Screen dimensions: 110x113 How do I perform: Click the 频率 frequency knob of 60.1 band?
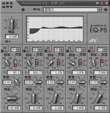pyautogui.click(x=7, y=63)
